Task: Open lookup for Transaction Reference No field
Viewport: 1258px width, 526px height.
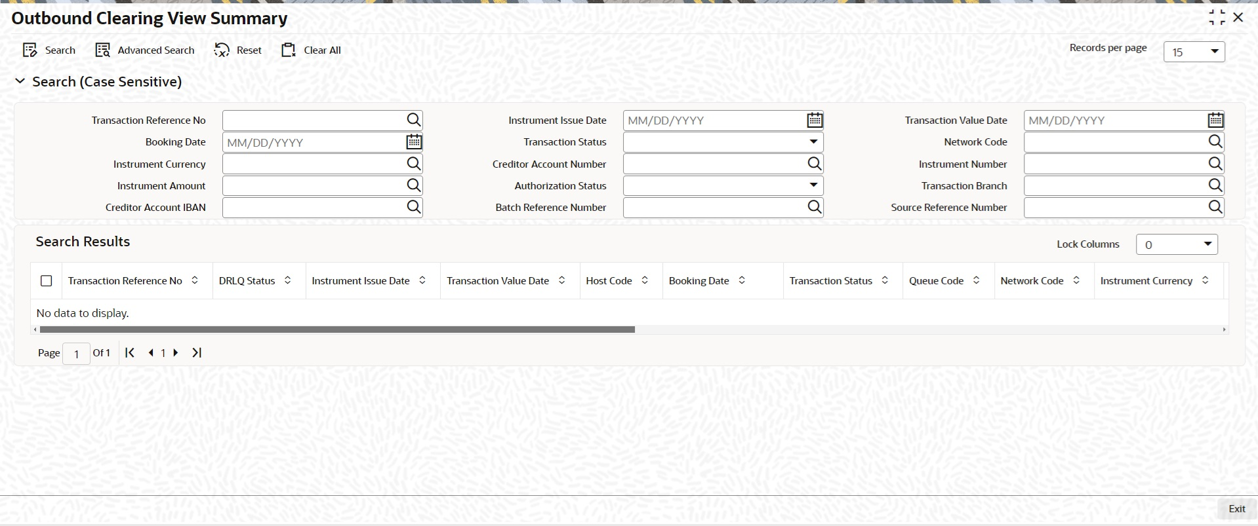Action: click(413, 120)
